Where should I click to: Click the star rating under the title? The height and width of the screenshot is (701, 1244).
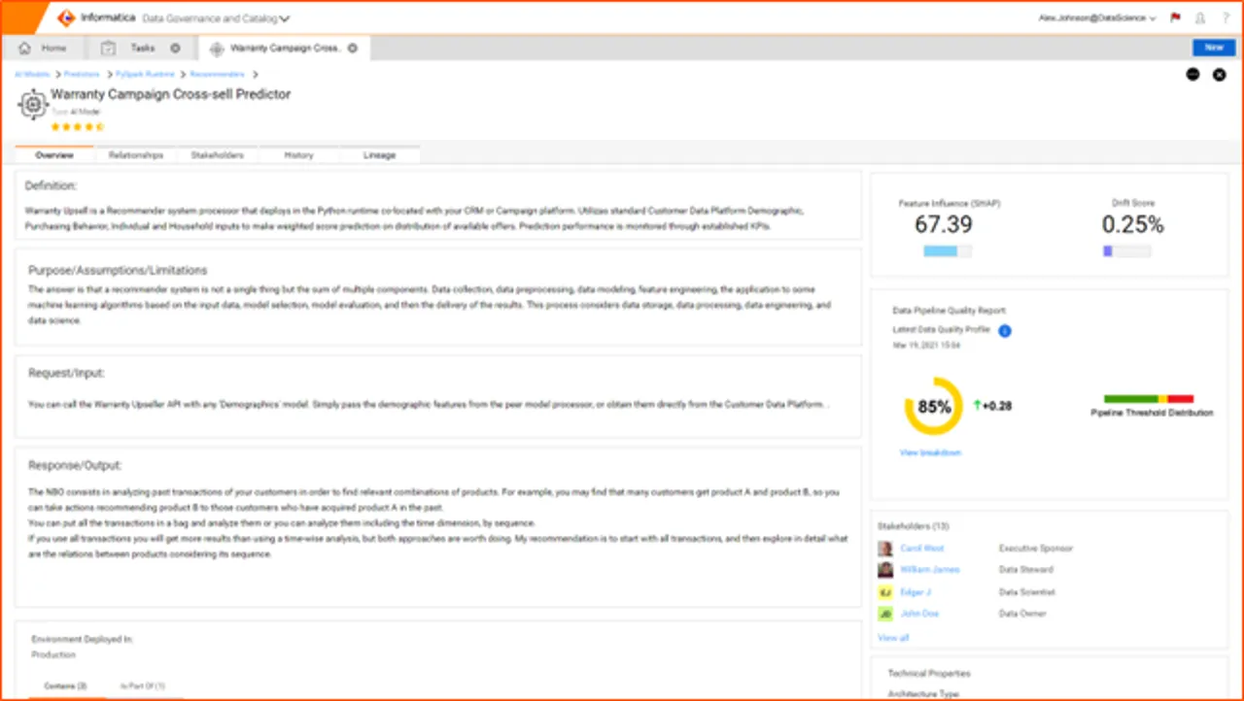coord(77,126)
